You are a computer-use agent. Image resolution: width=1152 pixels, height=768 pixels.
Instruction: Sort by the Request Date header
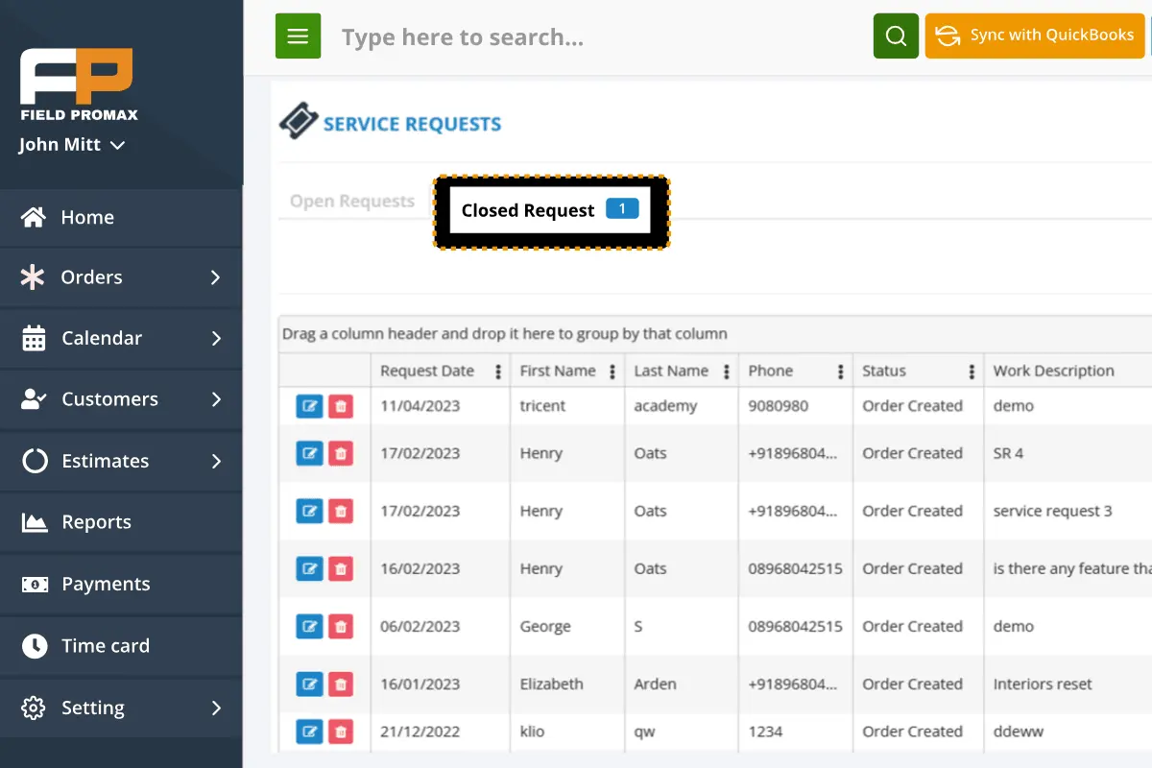(x=427, y=372)
